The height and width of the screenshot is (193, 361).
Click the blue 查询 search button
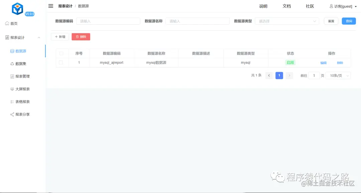[x=349, y=21]
